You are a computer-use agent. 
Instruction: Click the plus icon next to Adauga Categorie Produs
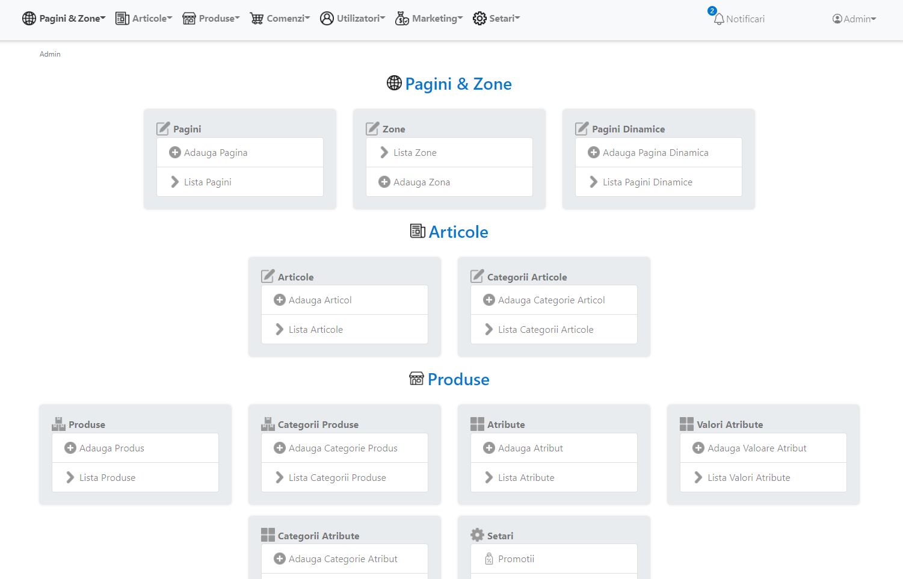coord(280,448)
